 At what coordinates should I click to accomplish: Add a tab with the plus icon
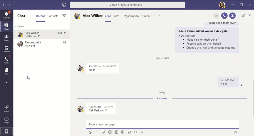point(160,16)
